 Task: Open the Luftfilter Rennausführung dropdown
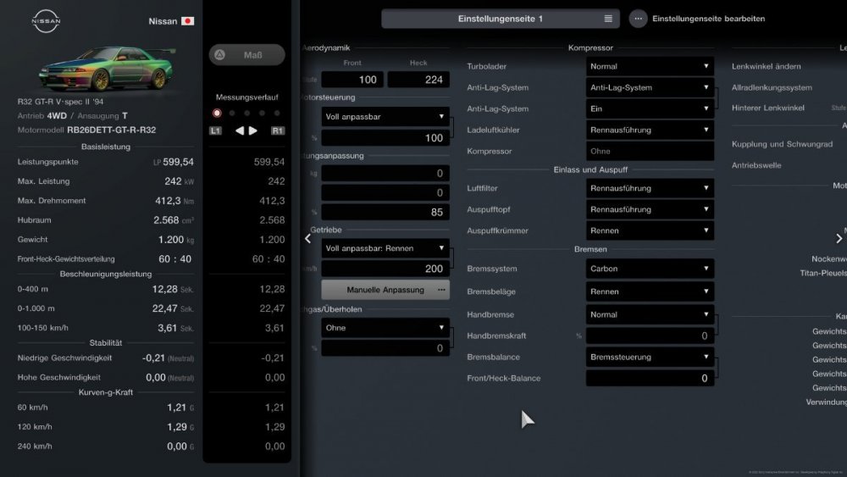pos(650,188)
